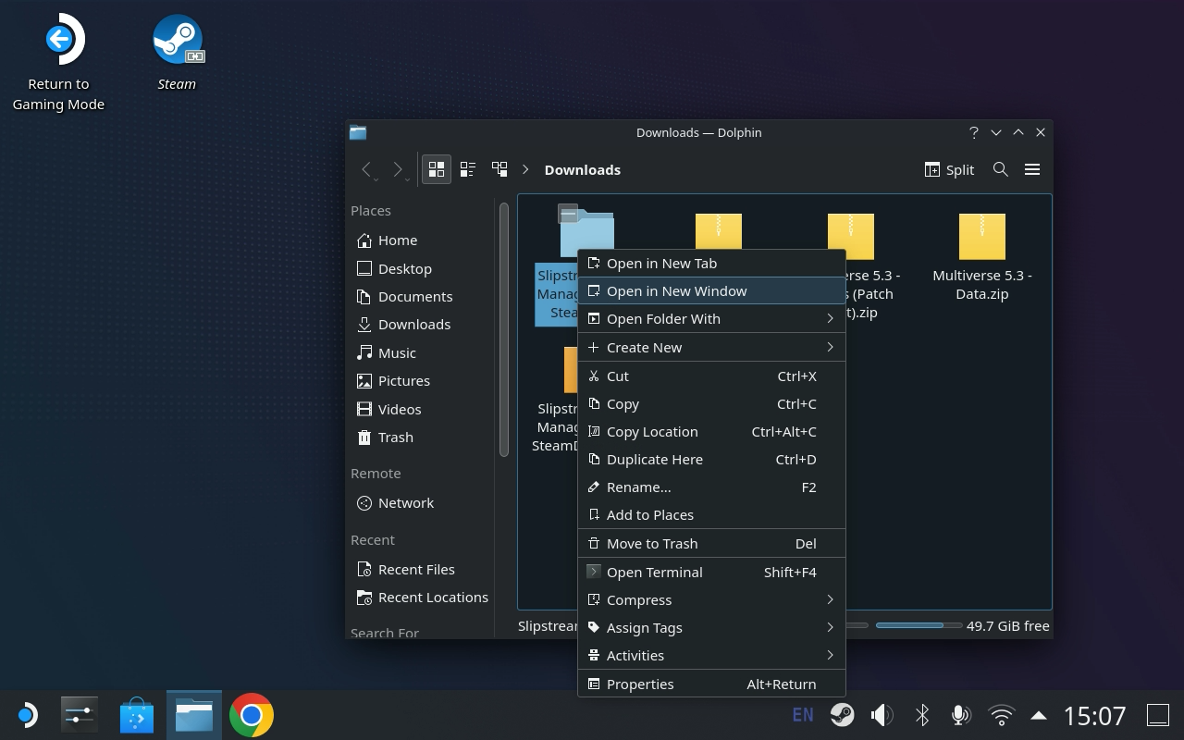Choose Open in New Tab
The height and width of the screenshot is (740, 1184).
click(711, 263)
